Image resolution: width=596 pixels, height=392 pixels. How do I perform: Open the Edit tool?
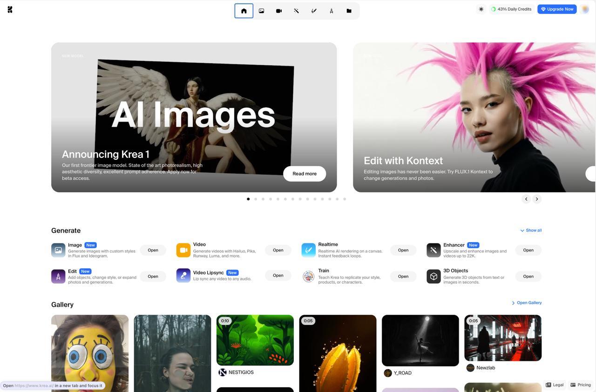click(153, 276)
